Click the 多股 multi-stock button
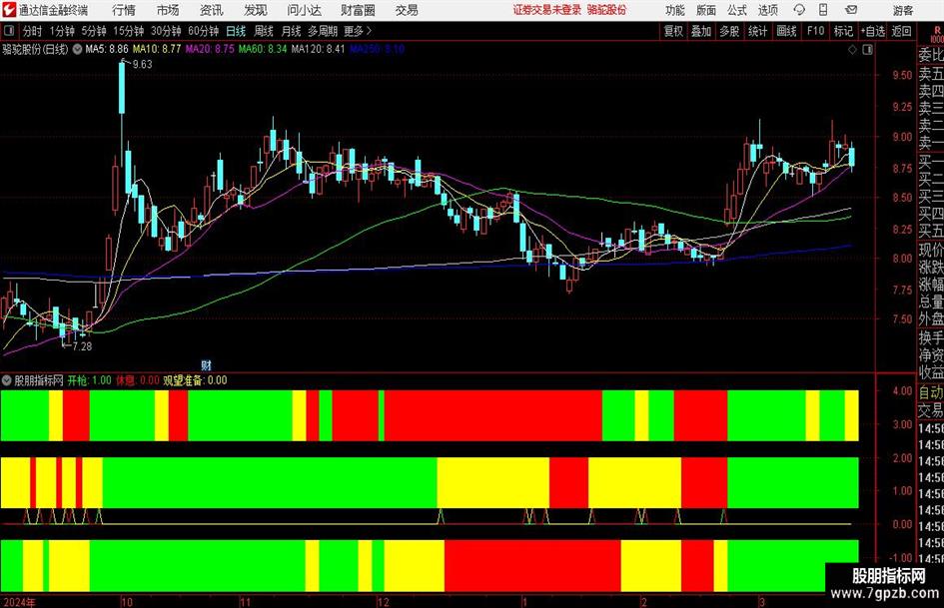 click(729, 31)
